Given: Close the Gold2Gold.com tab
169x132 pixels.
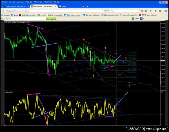Looking at the screenshot, I should point(28,6).
